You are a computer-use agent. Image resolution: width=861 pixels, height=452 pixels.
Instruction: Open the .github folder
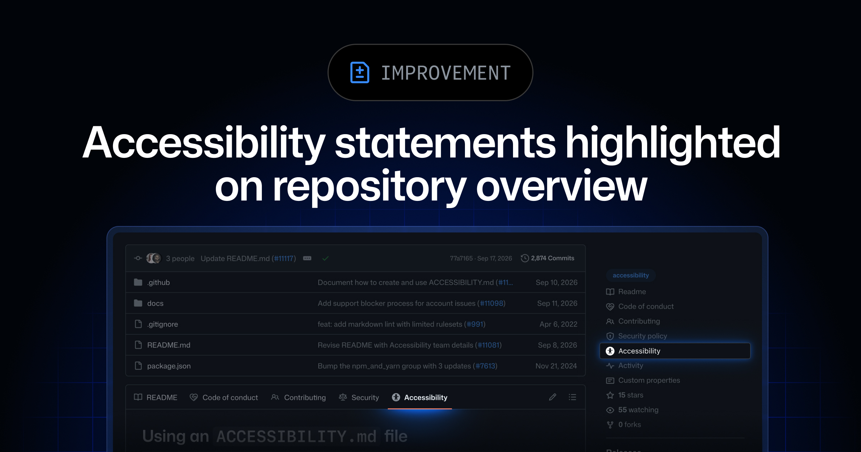(x=158, y=282)
